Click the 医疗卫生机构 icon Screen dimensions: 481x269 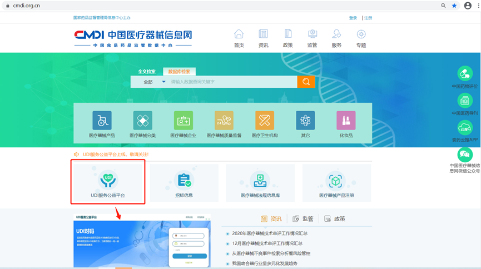tap(265, 121)
